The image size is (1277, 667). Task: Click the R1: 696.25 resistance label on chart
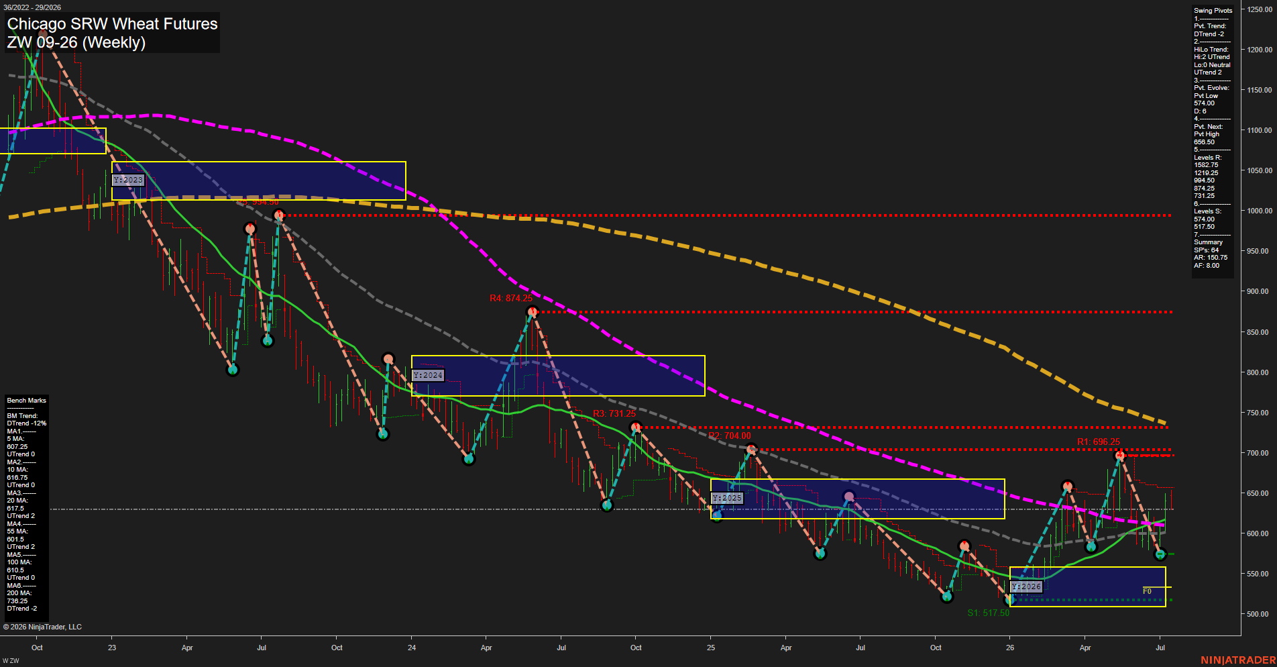(1099, 442)
